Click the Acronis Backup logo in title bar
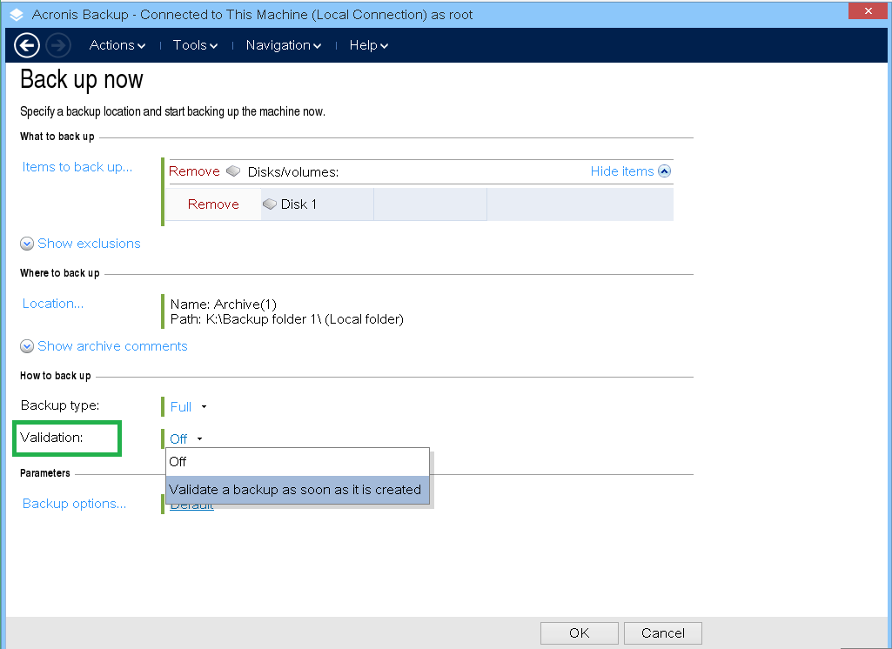The height and width of the screenshot is (649, 892). point(17,15)
